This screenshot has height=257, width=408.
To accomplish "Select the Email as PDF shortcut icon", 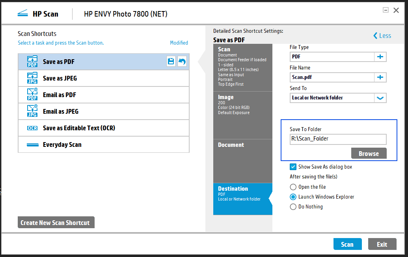I will pos(31,94).
